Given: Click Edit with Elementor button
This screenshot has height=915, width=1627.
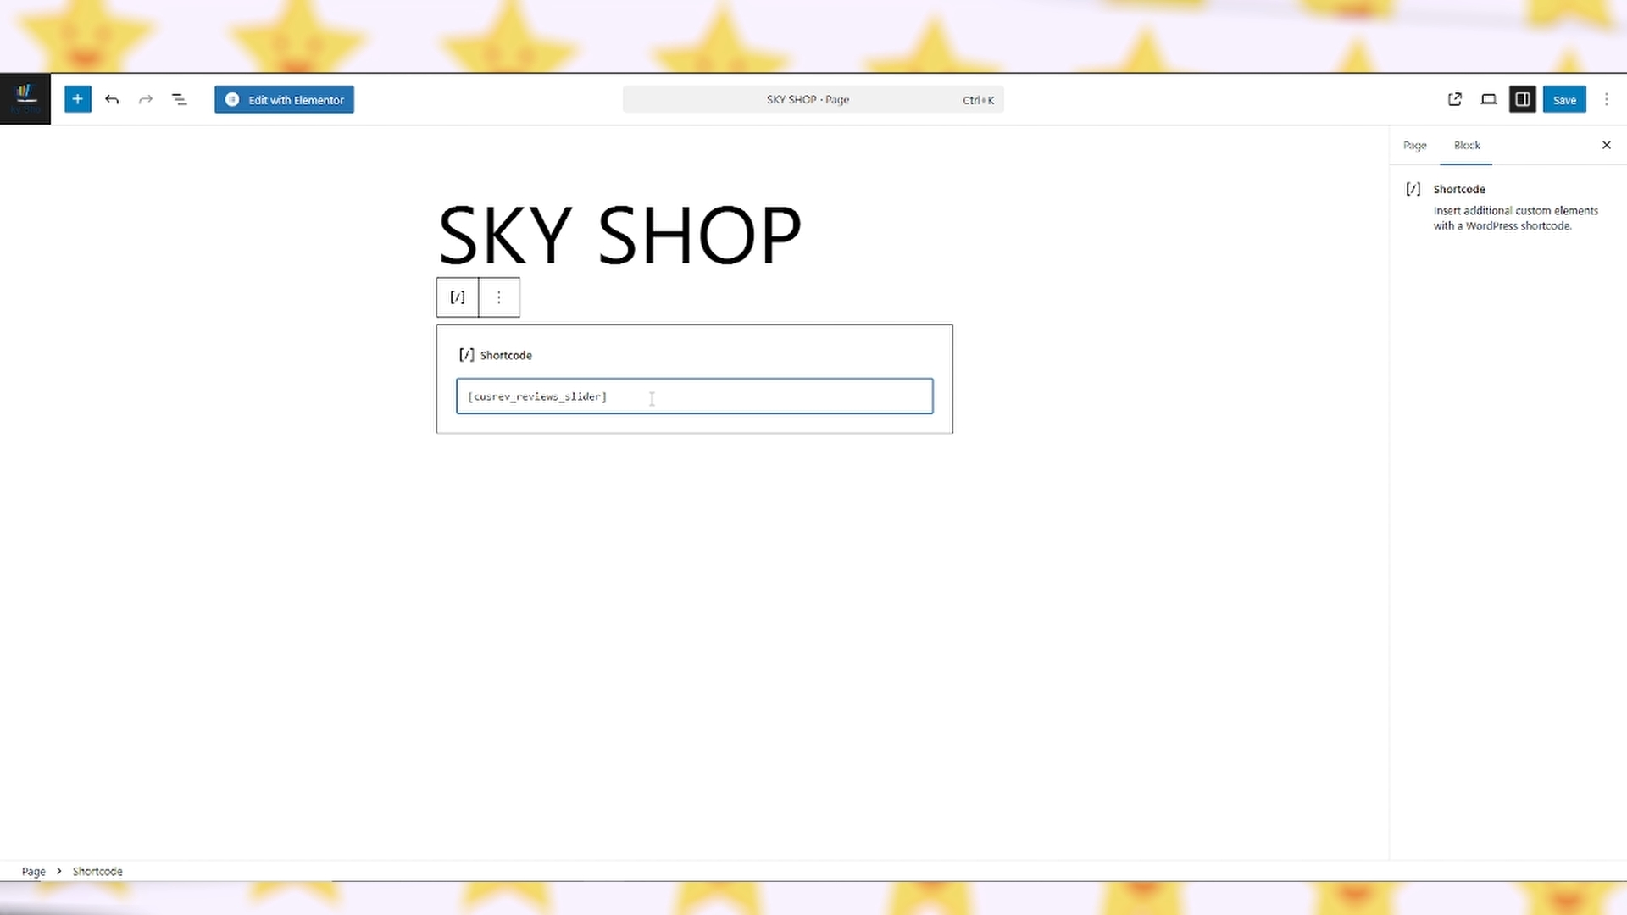Looking at the screenshot, I should pyautogui.click(x=284, y=99).
